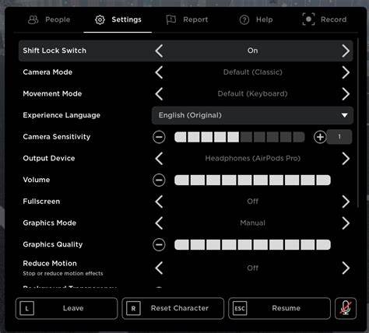Click the Resume button
The image size is (369, 333).
point(279,308)
